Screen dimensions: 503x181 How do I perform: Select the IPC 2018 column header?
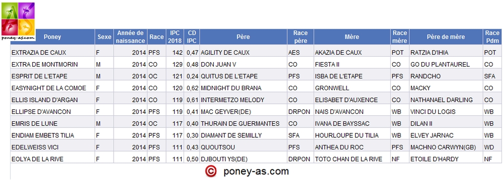(175, 37)
